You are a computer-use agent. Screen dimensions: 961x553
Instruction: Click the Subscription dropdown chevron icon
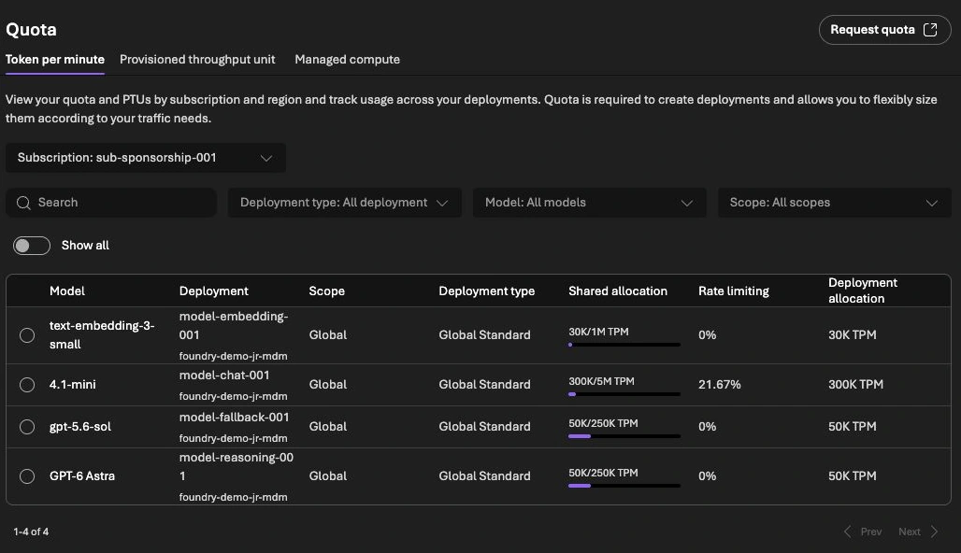pyautogui.click(x=266, y=158)
